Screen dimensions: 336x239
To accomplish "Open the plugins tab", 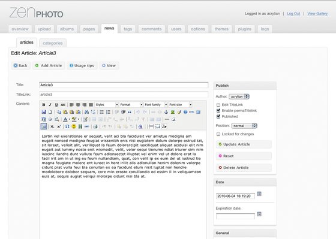I will (245, 29).
